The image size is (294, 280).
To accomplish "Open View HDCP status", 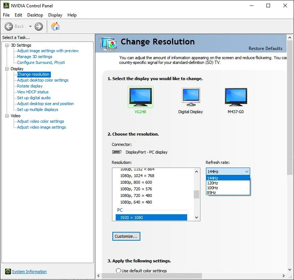I will (x=33, y=92).
